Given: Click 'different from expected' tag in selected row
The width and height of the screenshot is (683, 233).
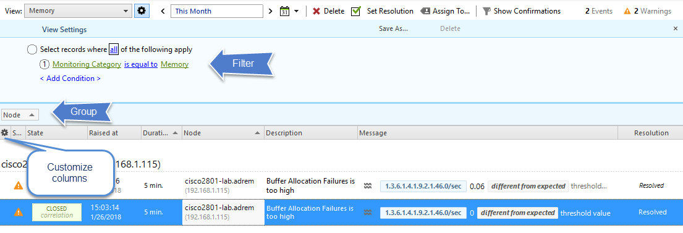Looking at the screenshot, I should click(517, 213).
